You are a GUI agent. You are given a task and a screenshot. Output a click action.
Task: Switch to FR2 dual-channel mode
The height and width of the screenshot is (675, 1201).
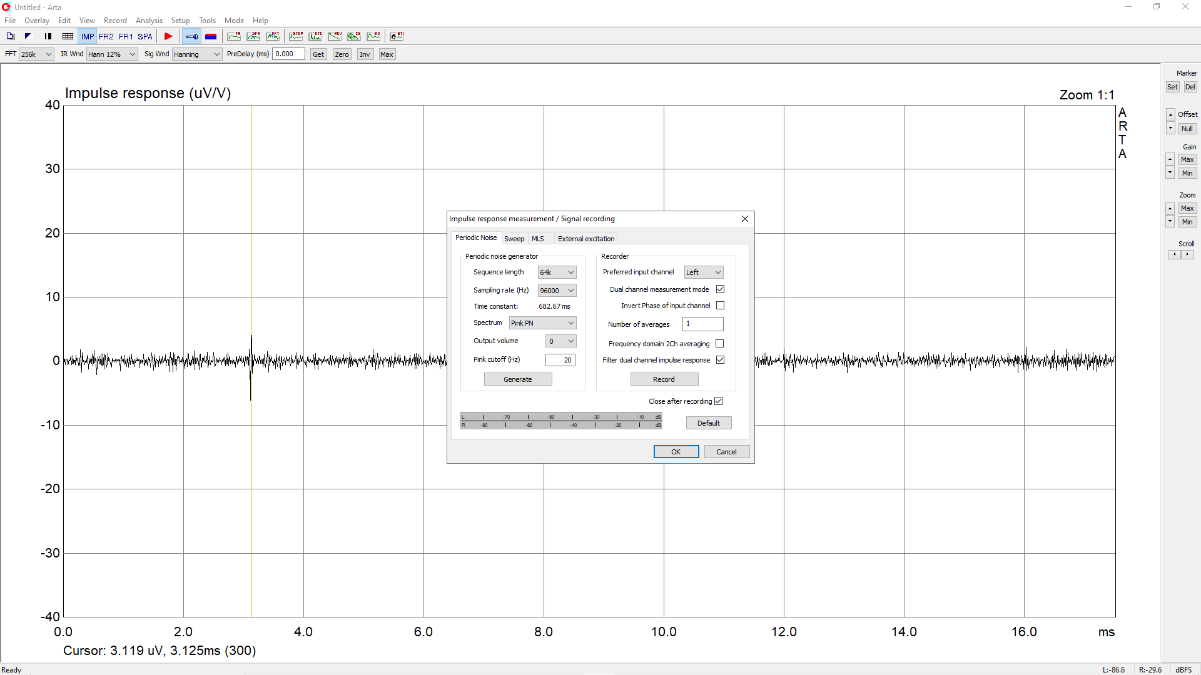(106, 36)
